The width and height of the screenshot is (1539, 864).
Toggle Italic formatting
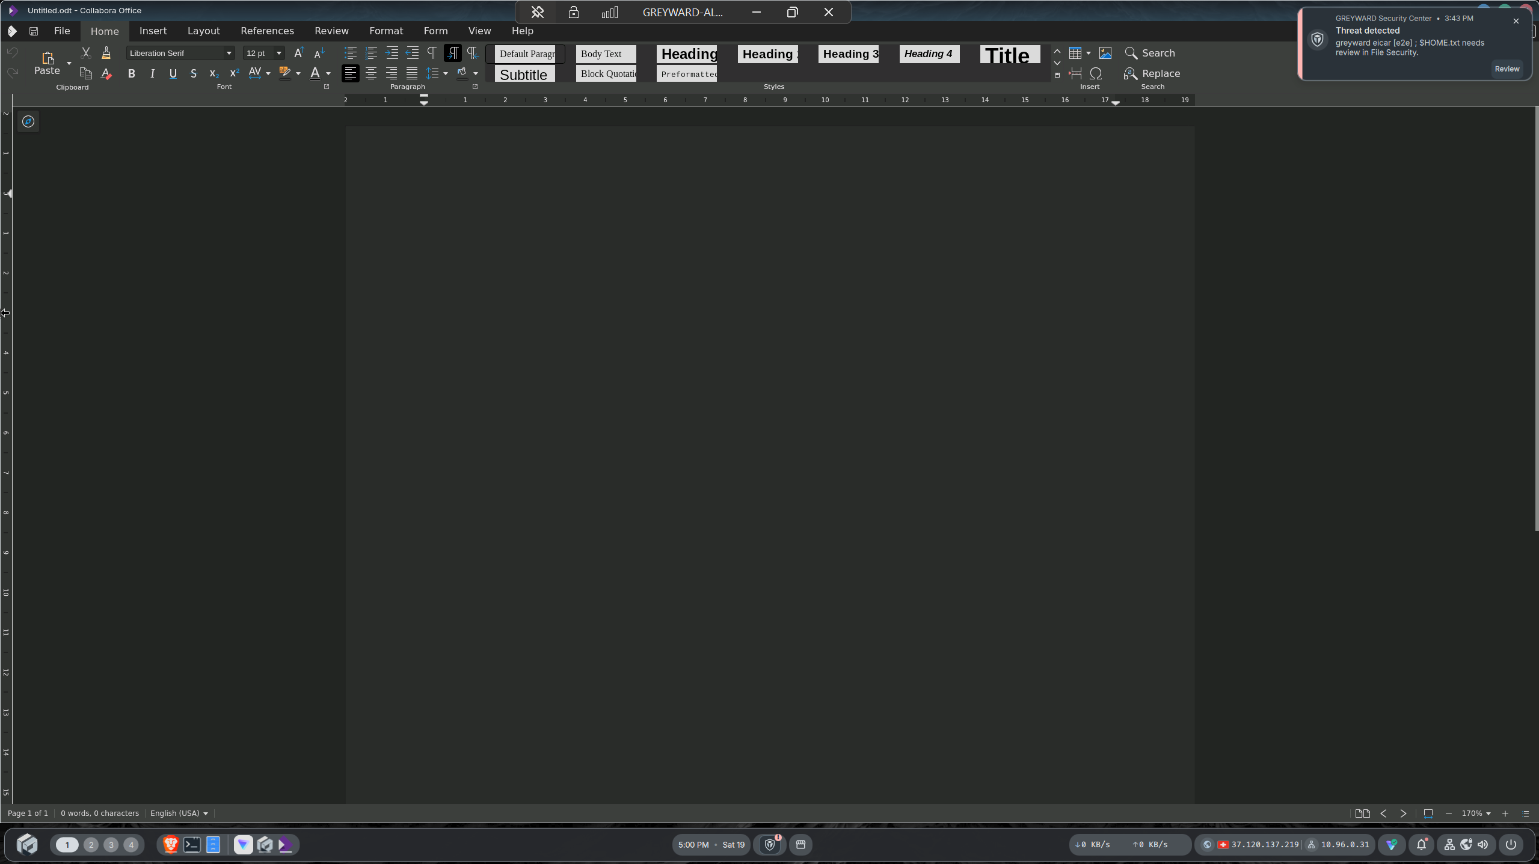point(152,73)
